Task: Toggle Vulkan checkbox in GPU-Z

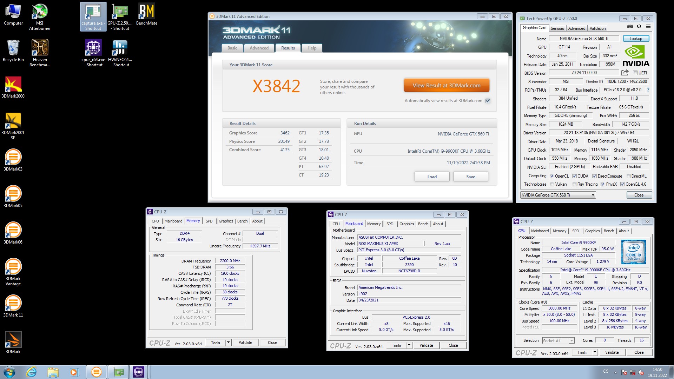Action: [x=552, y=184]
